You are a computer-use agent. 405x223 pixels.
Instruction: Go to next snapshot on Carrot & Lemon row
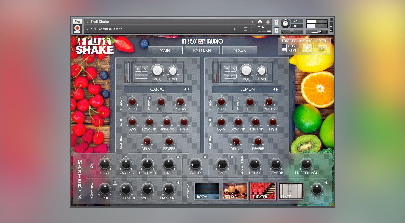239,29
